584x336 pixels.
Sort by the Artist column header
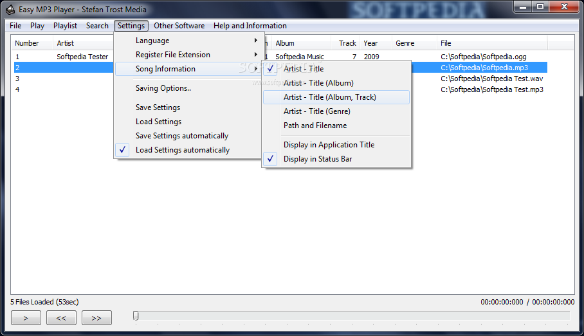pos(83,43)
